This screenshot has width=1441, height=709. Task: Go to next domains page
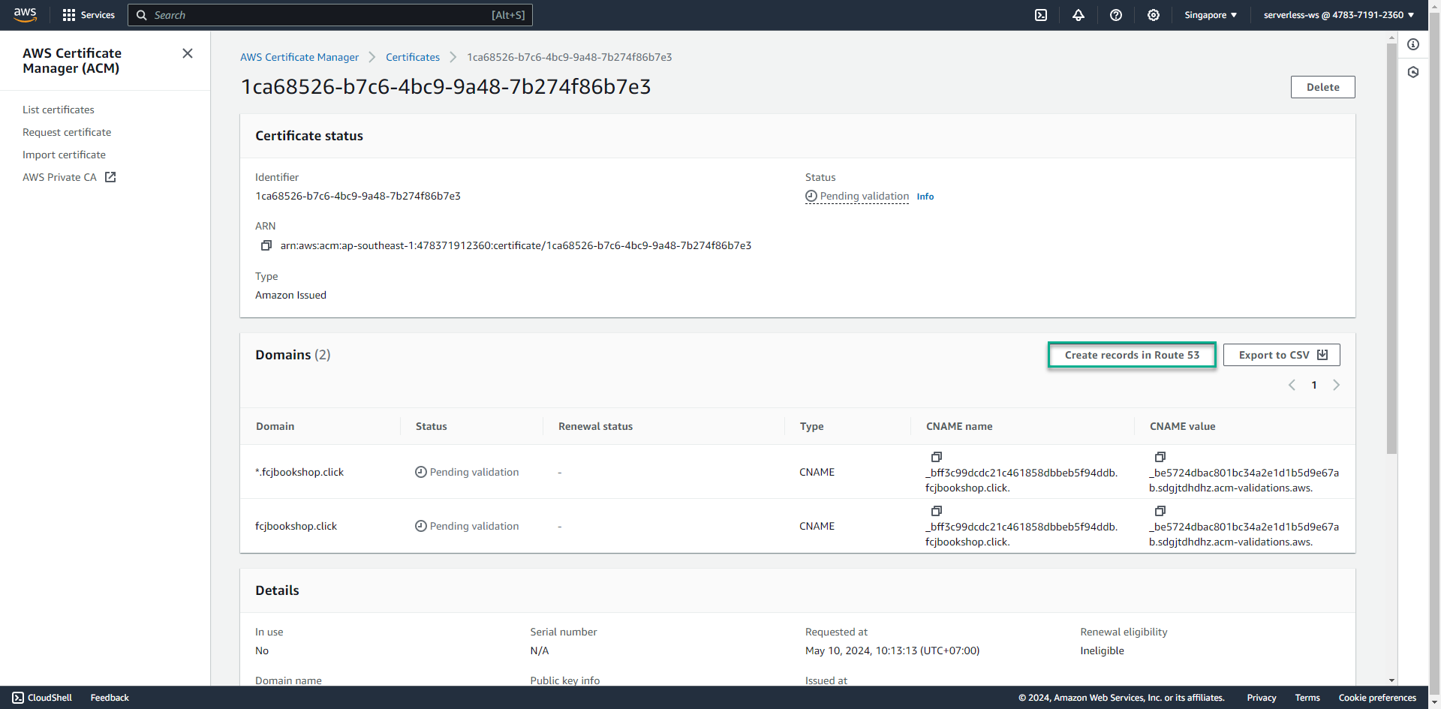point(1336,385)
